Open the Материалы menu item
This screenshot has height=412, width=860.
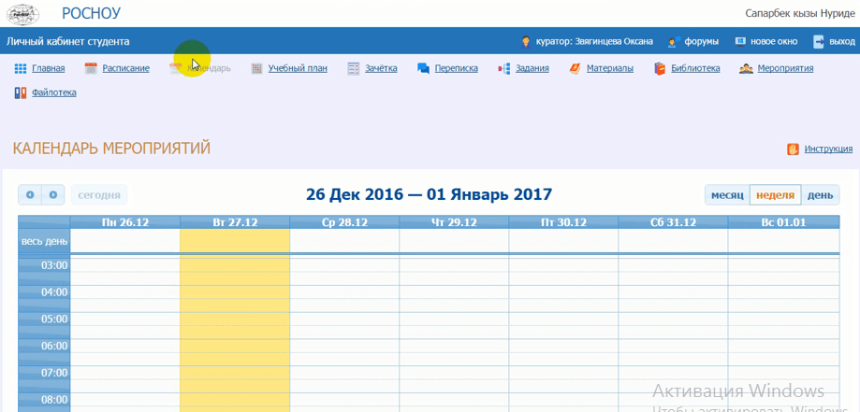609,68
